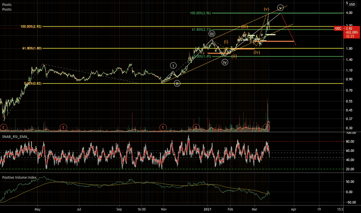This screenshot has width=361, height=213.
Task: Click the 0.90 price axis value
Action: (x=349, y=79)
